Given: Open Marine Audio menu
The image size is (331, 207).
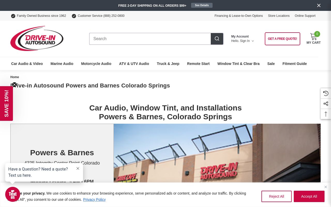Looking at the screenshot, I should pyautogui.click(x=62, y=64).
